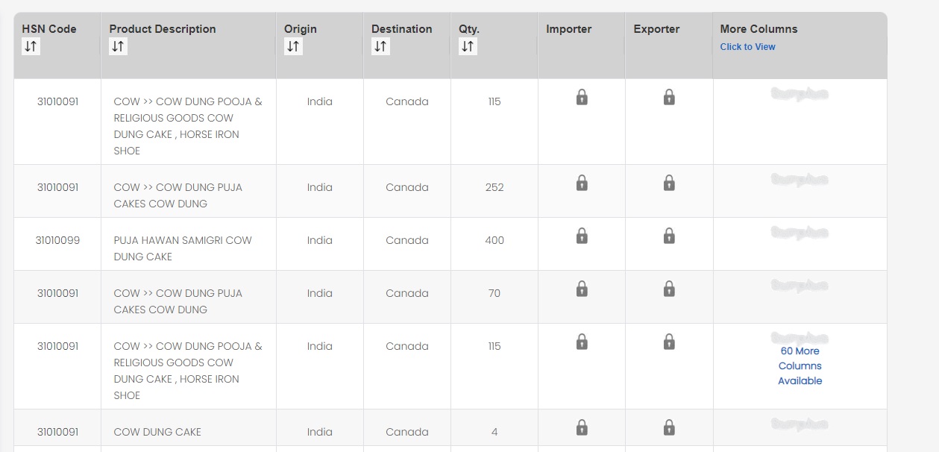939x452 pixels.
Task: Click the More Columns header
Action: point(759,29)
